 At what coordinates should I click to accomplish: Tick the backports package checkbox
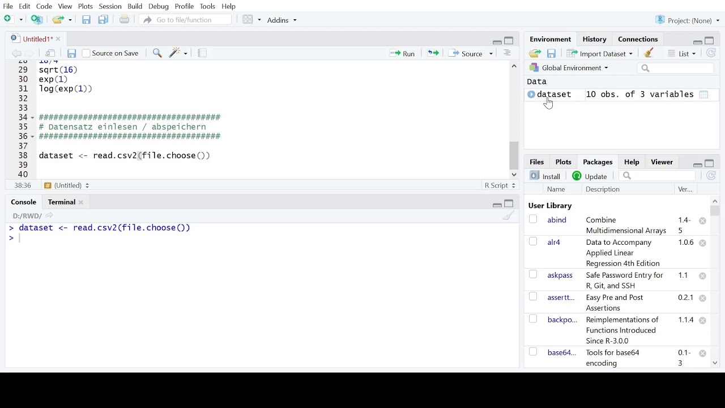pyautogui.click(x=533, y=319)
